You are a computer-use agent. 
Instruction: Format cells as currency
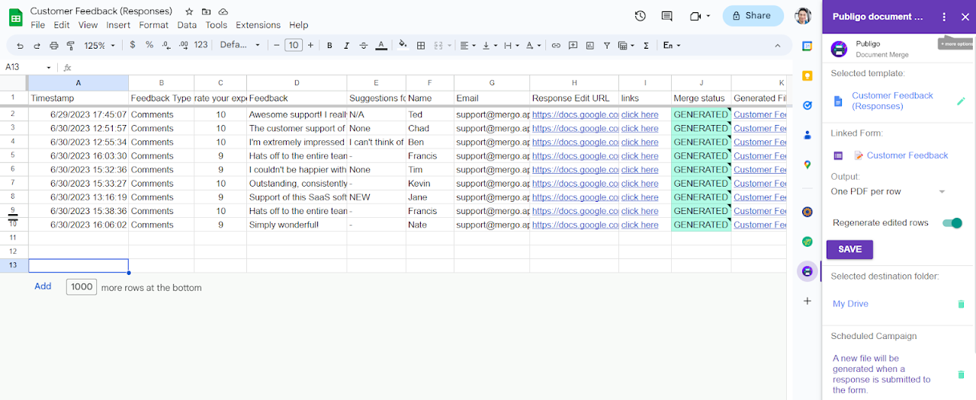tap(133, 45)
